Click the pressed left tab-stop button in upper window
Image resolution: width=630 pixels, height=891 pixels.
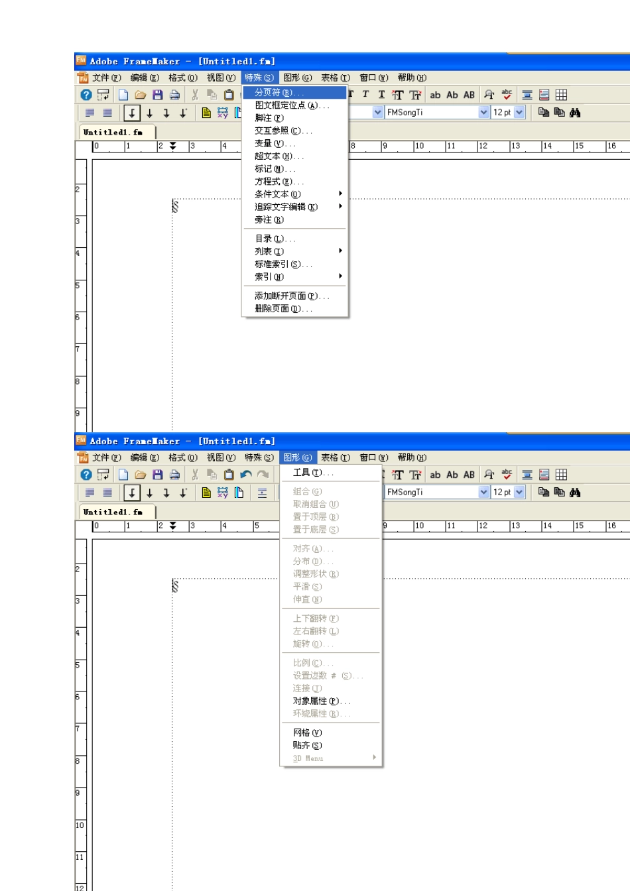point(132,113)
